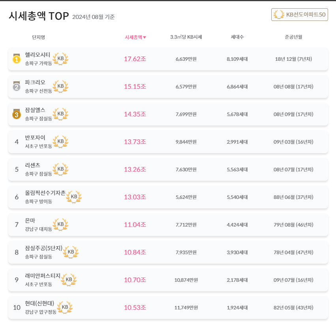
Task: Click the 단지명 column header
Action: point(39,37)
